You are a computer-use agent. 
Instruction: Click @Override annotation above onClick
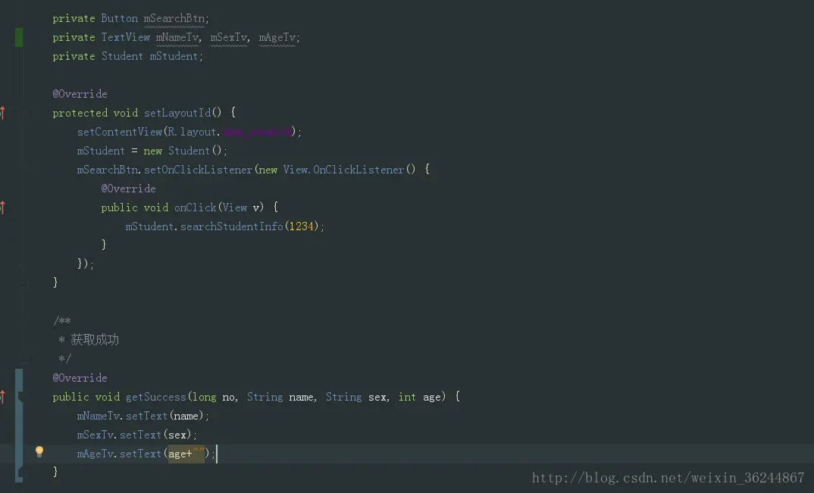tap(128, 189)
